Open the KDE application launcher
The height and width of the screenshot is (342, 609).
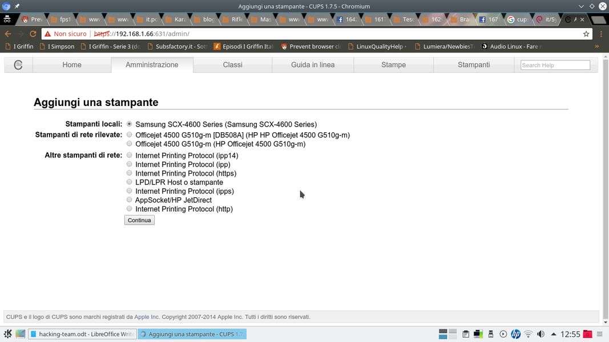[x=8, y=334]
